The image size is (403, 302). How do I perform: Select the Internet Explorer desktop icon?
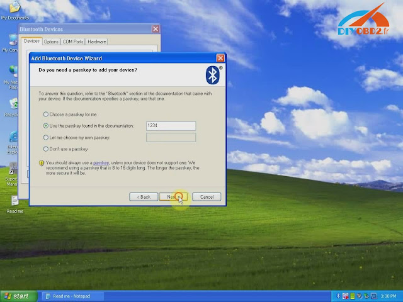pyautogui.click(x=13, y=143)
